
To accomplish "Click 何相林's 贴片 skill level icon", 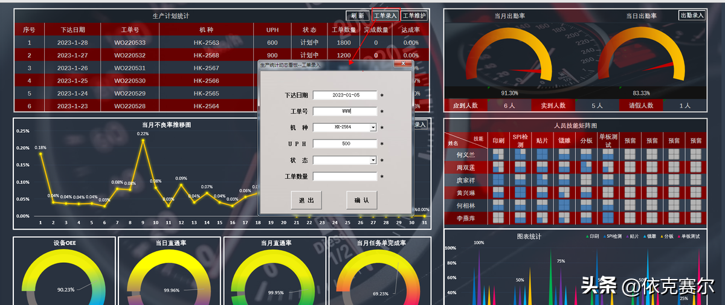I will (x=542, y=205).
